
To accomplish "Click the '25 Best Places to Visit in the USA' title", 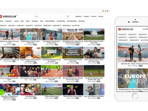I will [x=94, y=42].
